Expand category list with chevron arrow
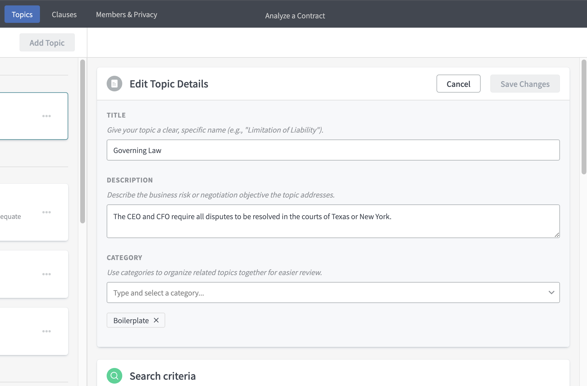The image size is (587, 386). pyautogui.click(x=551, y=293)
